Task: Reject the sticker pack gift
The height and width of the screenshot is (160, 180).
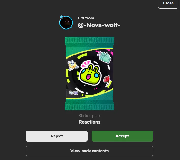Action: [57, 136]
